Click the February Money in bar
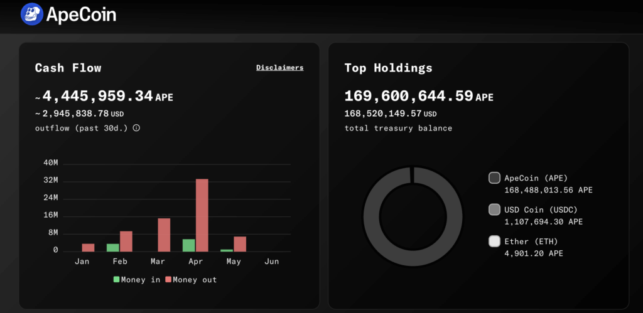This screenshot has height=313, width=643. [x=112, y=248]
